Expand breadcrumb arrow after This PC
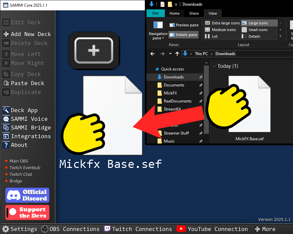293x234 pixels. click(212, 54)
